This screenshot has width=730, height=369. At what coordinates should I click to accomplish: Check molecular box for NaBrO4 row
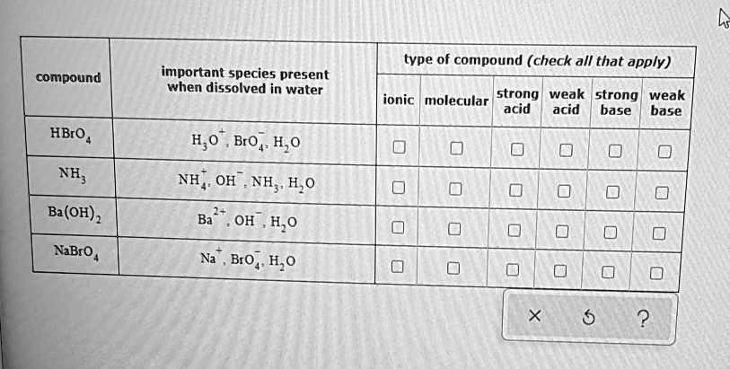click(x=454, y=268)
